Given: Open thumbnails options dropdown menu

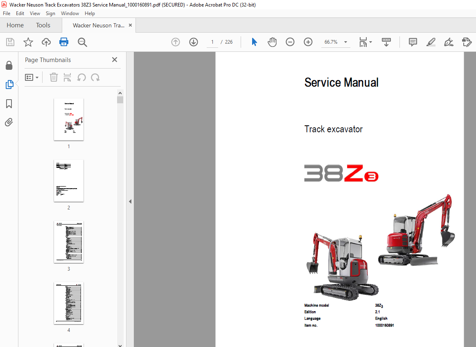Looking at the screenshot, I should (32, 78).
